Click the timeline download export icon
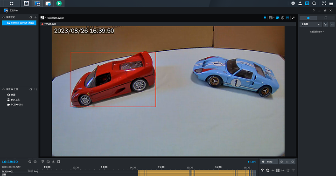Screen dimensions: 336x176 53,162
